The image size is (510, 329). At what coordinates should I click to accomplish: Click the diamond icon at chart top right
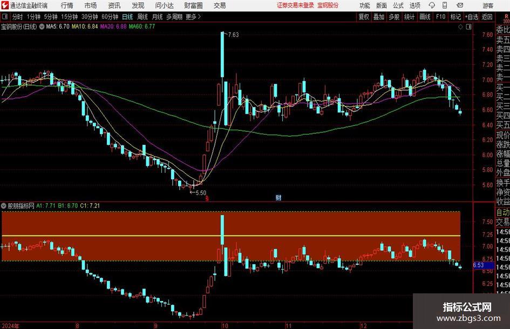460,27
